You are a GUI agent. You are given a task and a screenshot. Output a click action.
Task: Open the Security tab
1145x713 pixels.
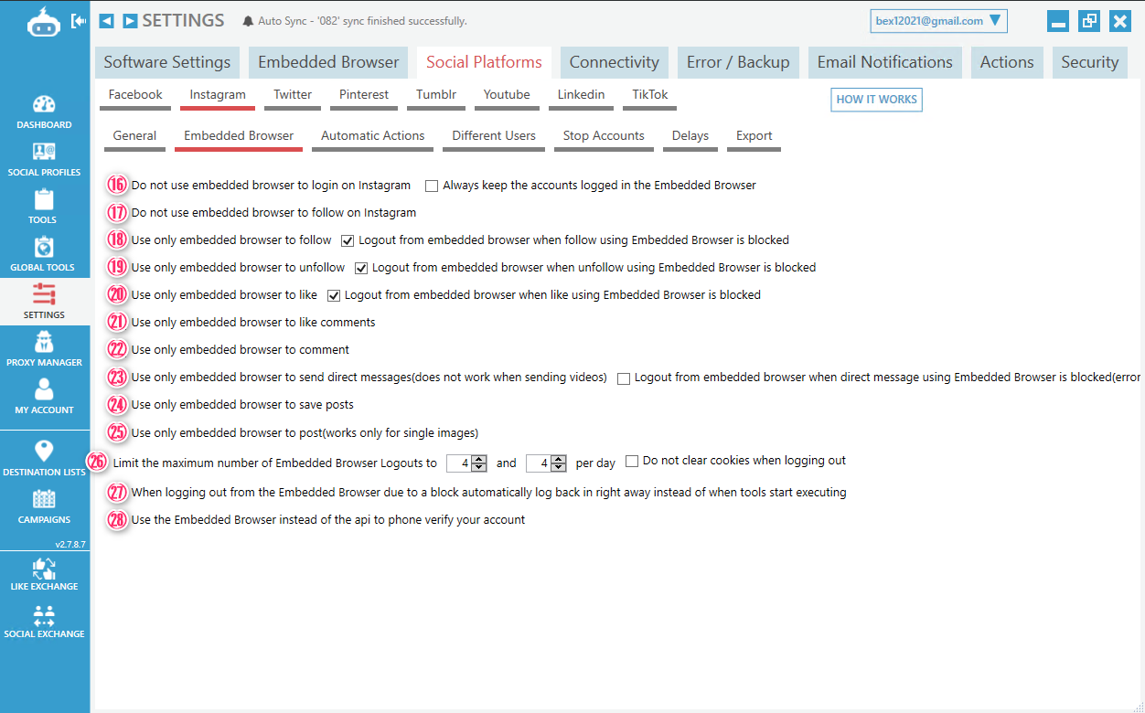pyautogui.click(x=1090, y=62)
